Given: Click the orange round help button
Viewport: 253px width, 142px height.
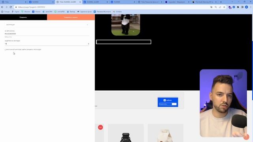Looking at the screenshot, I should coord(246,137).
